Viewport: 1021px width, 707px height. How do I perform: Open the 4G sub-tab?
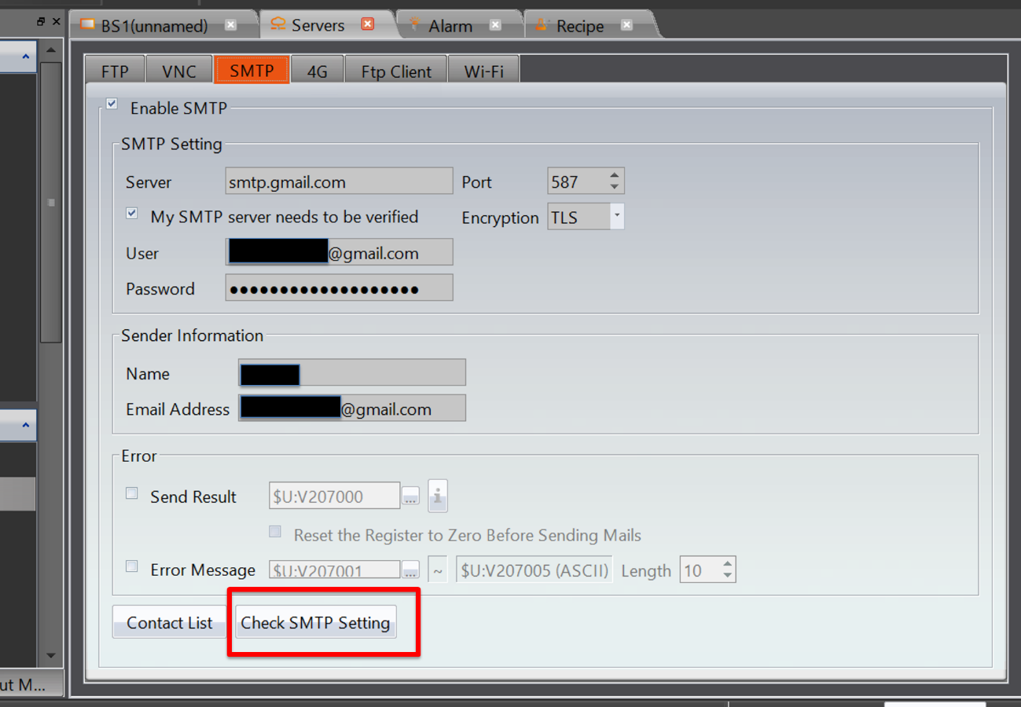tap(317, 71)
